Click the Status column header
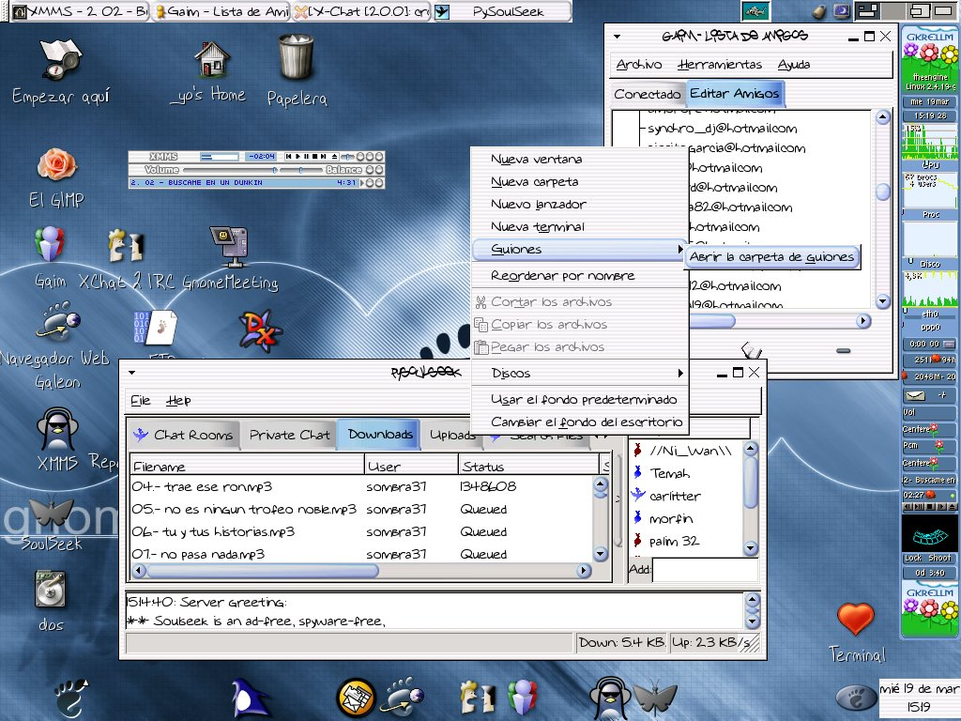This screenshot has height=721, width=961. click(x=528, y=466)
